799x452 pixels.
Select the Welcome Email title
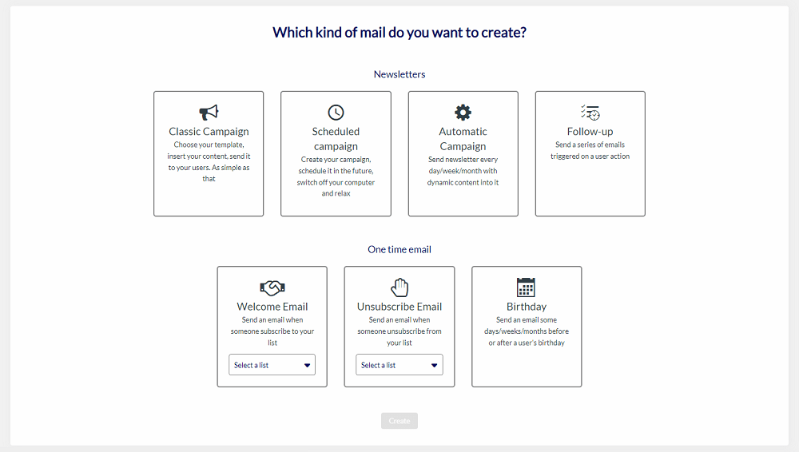click(272, 307)
